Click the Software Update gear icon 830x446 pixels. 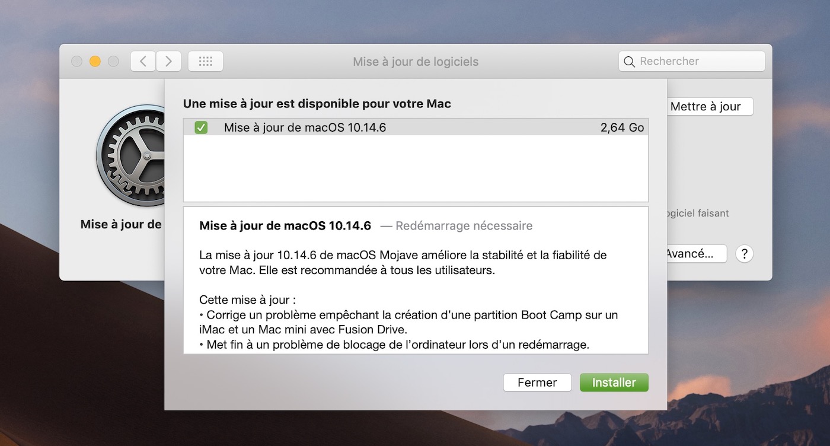130,156
